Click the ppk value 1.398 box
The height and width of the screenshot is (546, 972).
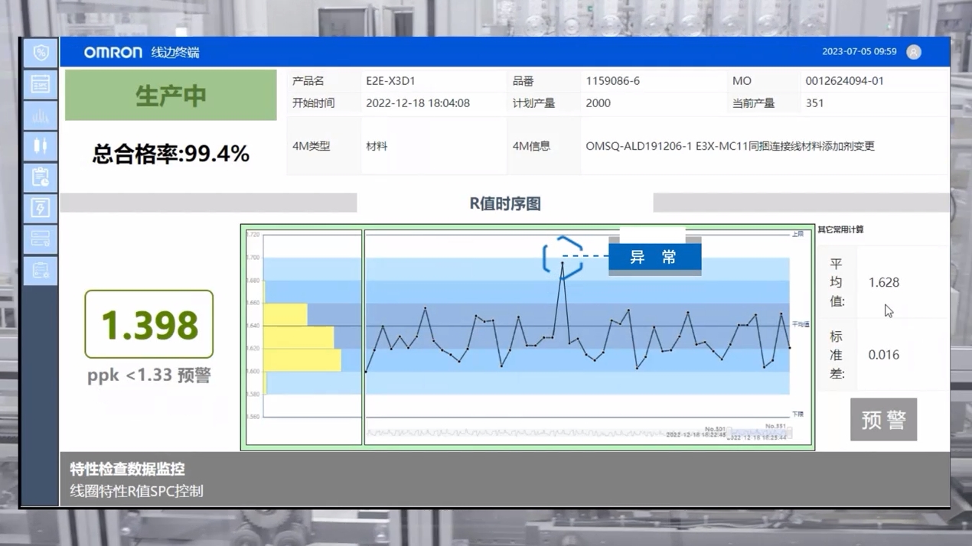click(x=149, y=324)
